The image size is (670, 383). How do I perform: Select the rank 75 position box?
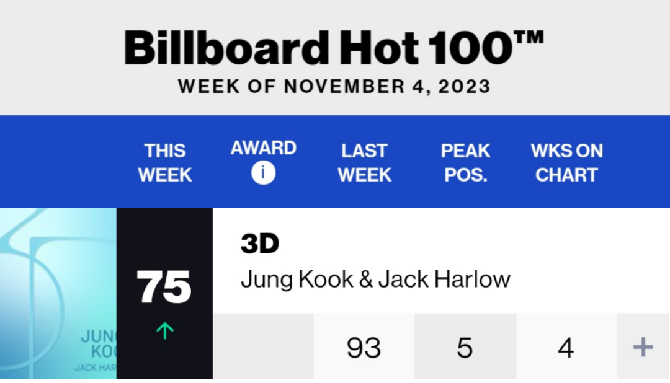(x=164, y=294)
